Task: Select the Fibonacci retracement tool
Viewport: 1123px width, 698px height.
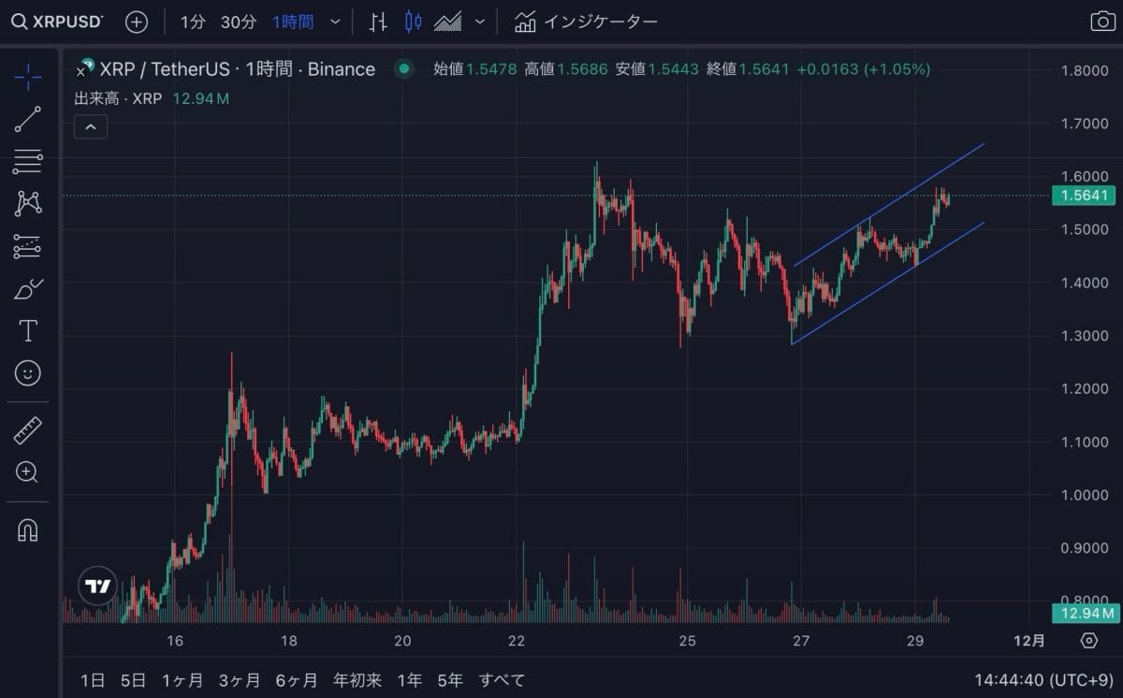Action: tap(28, 162)
